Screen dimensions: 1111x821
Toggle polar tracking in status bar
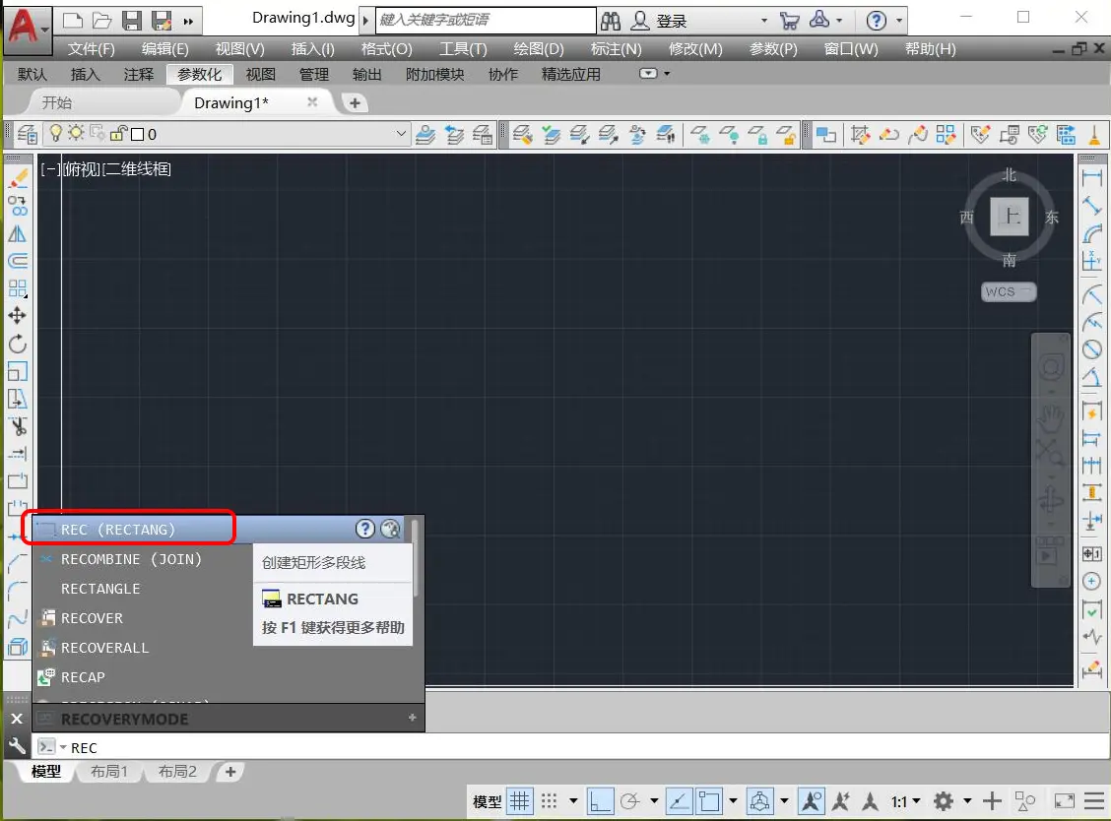(630, 800)
